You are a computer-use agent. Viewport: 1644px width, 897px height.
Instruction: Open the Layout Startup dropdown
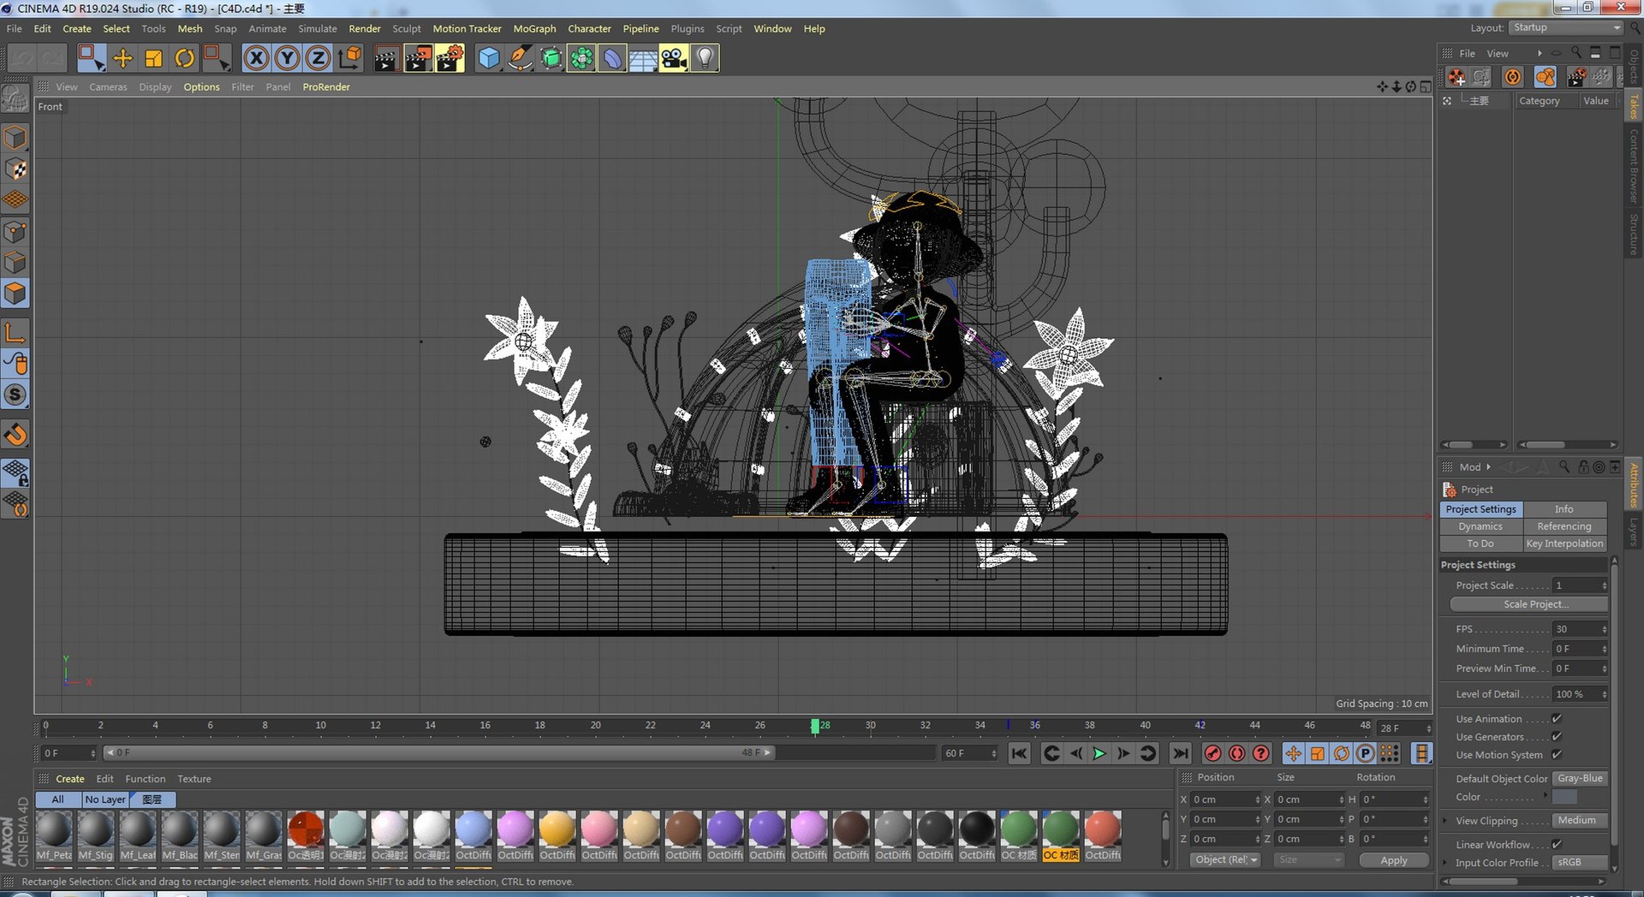click(1566, 27)
